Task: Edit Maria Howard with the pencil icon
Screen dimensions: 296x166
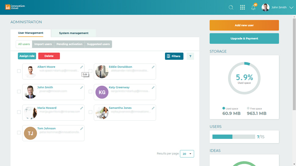Action: (82, 108)
